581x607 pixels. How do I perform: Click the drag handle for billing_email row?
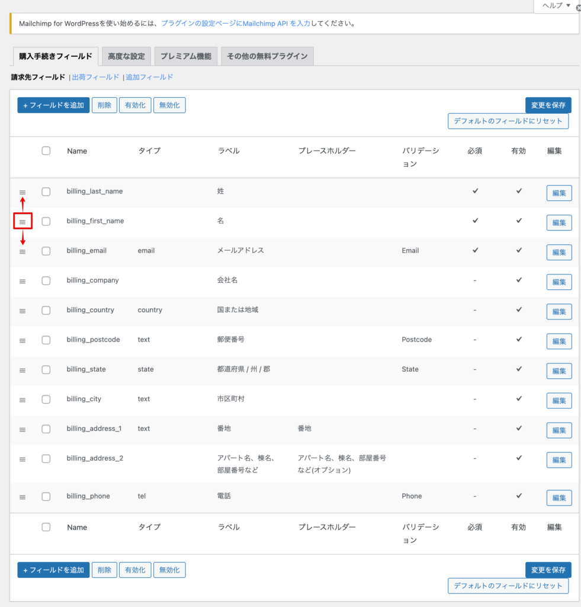click(23, 251)
